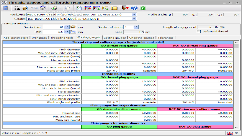The width and height of the screenshot is (242, 136).
Task: Click Plain gauges for minor diameter header
Action: [x=118, y=123]
